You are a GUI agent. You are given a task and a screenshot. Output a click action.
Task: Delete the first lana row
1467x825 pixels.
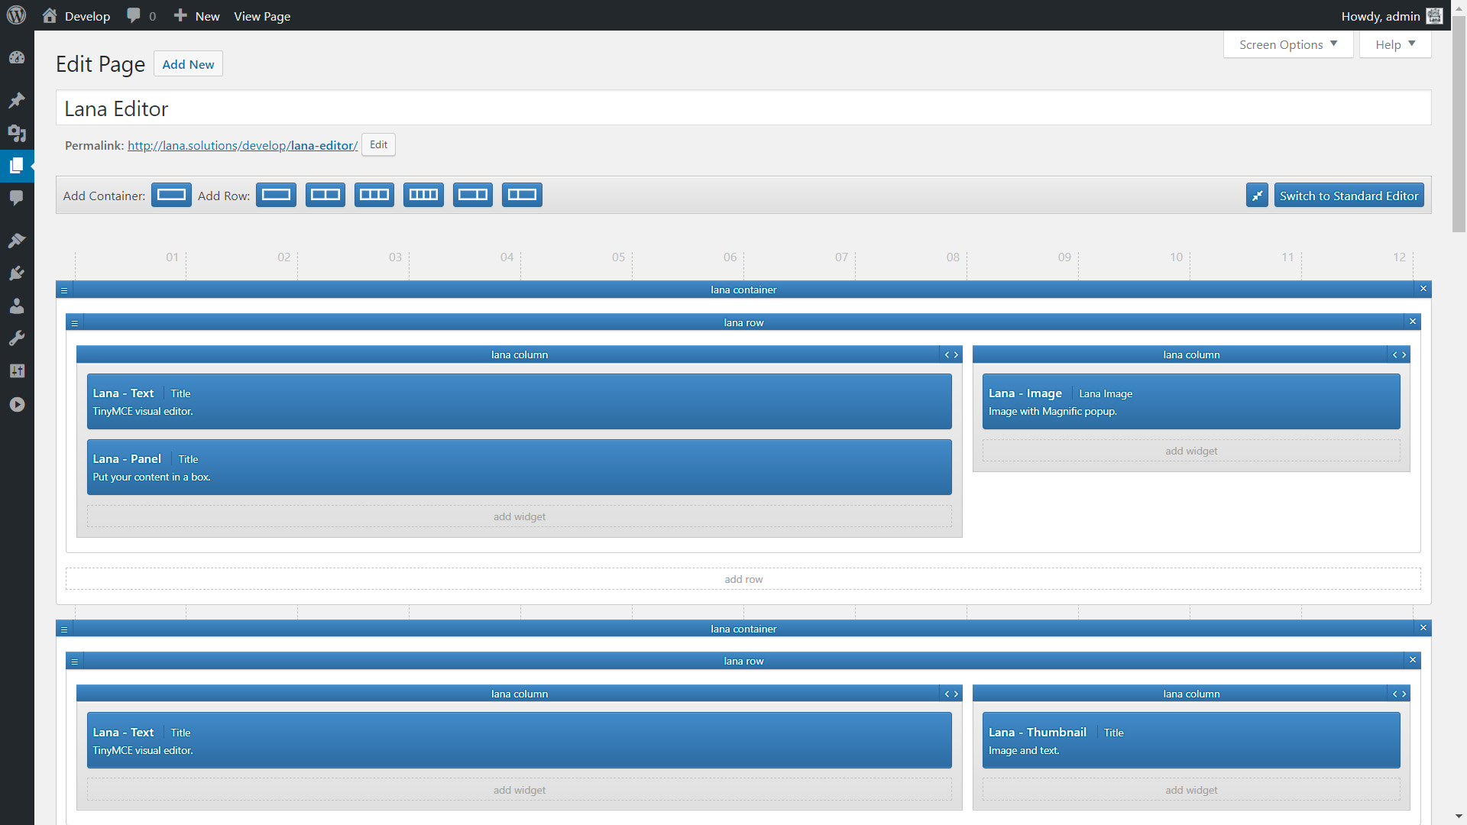click(1413, 322)
